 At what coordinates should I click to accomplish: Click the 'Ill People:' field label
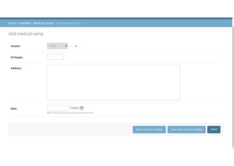[x=17, y=57]
